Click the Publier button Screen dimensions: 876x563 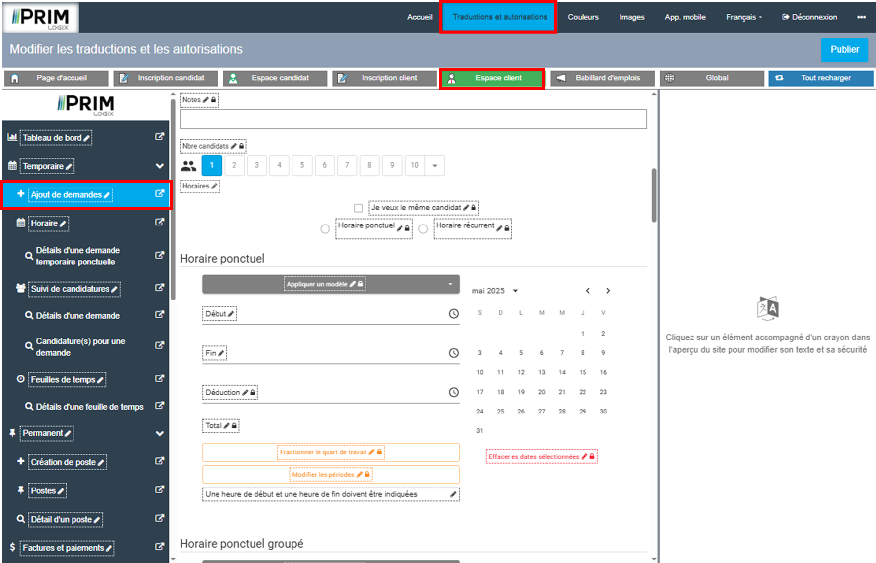pyautogui.click(x=844, y=50)
